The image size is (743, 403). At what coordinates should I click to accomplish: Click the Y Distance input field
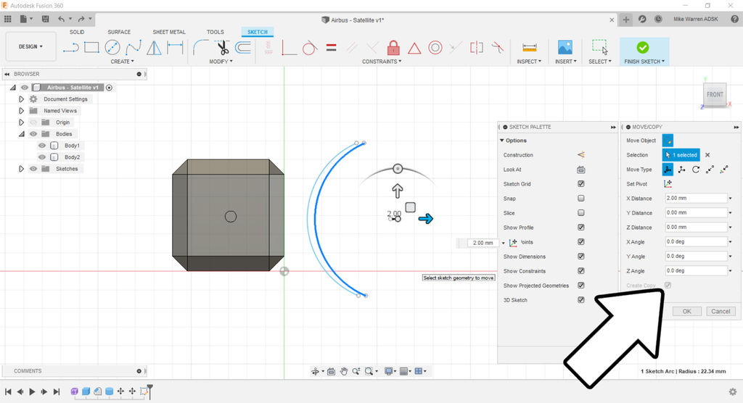click(696, 212)
